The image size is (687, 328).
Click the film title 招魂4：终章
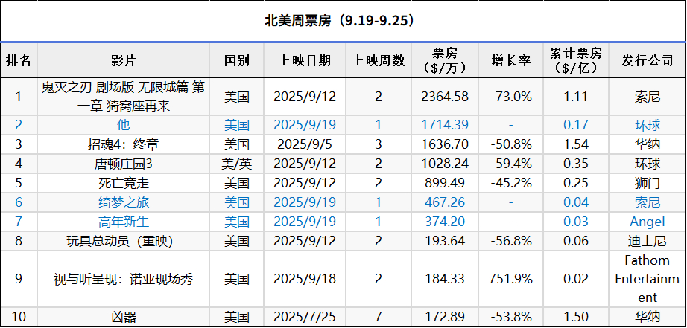click(123, 144)
